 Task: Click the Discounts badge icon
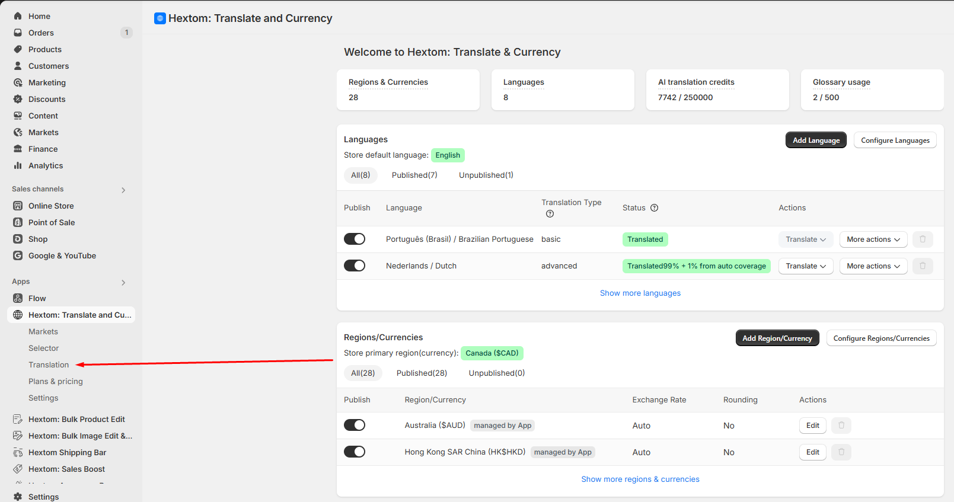pos(18,99)
